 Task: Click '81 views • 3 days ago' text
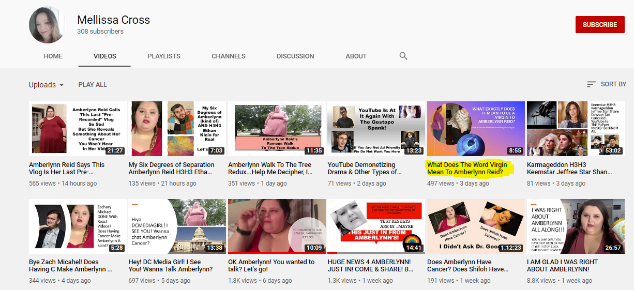pos(556,184)
